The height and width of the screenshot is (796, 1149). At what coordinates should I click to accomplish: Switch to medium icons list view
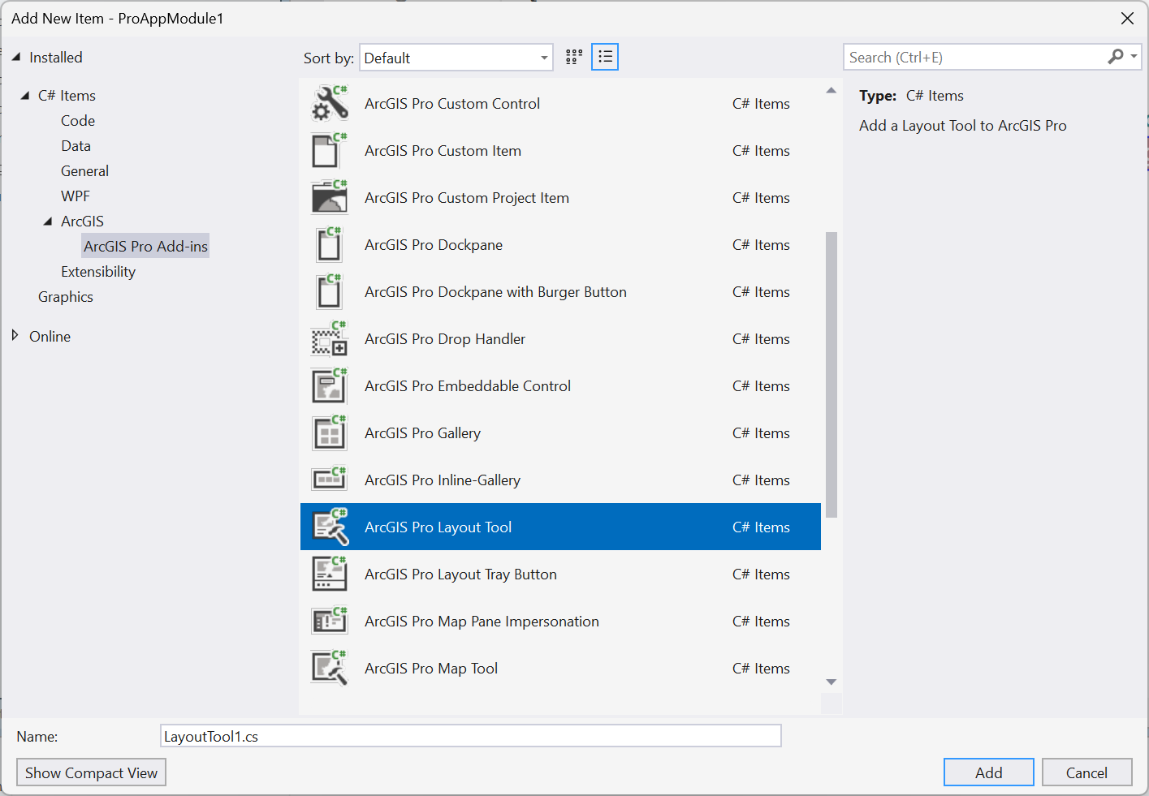coord(605,57)
